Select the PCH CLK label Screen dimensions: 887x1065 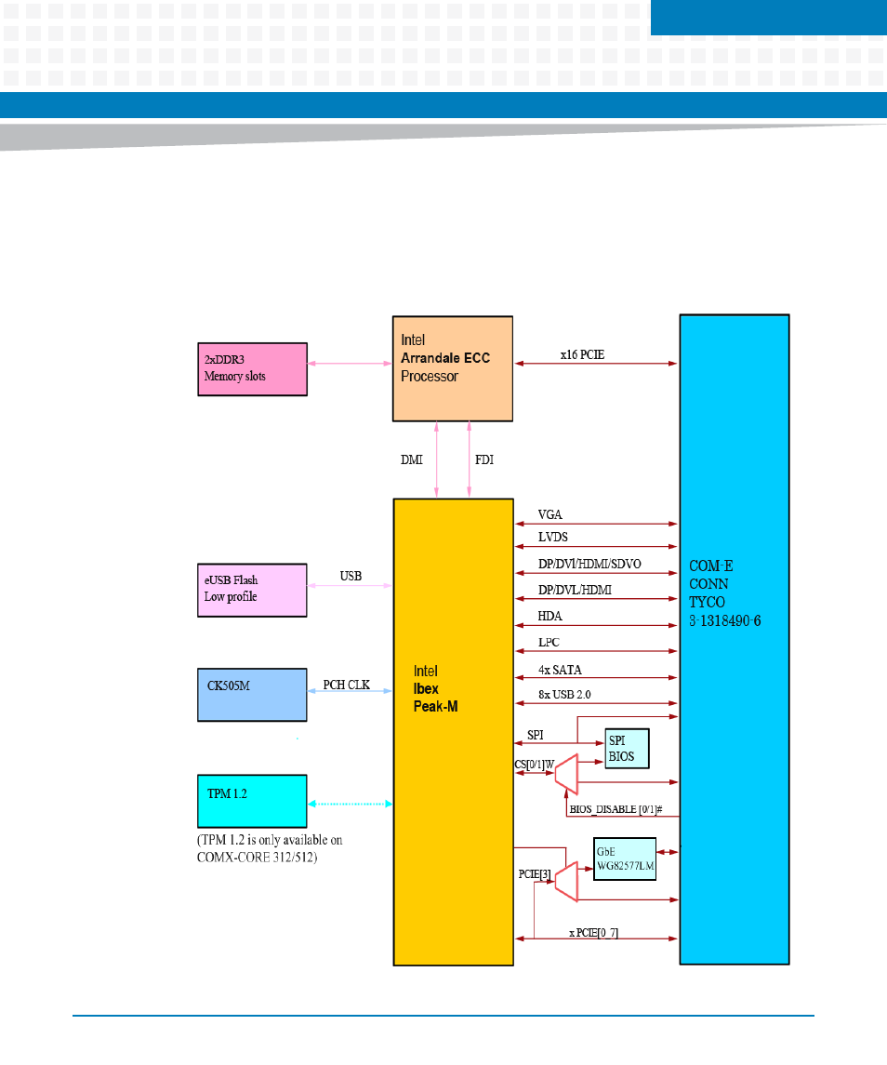(x=347, y=685)
